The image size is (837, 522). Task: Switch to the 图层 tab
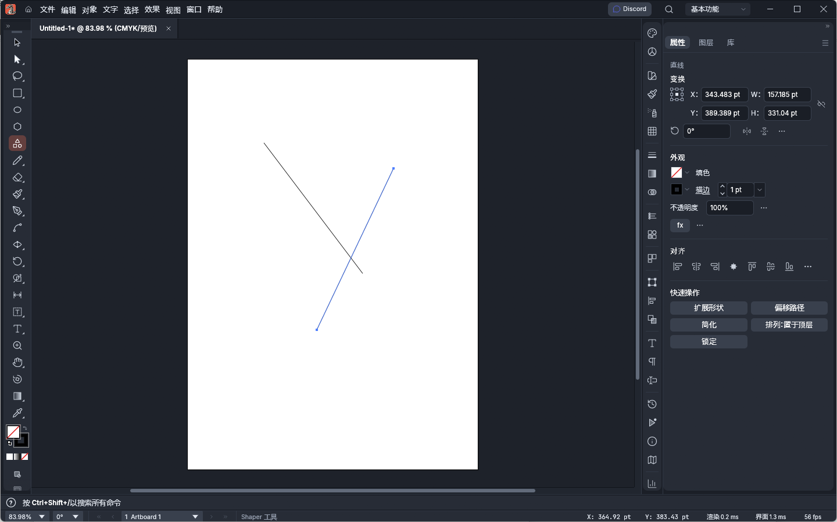[706, 42]
